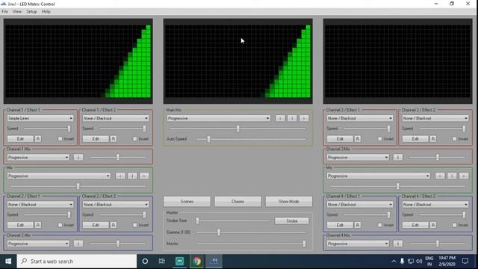Toggle Invert for Channel 1 Effect 1
Screen dimensions: 478x269
tap(60, 139)
